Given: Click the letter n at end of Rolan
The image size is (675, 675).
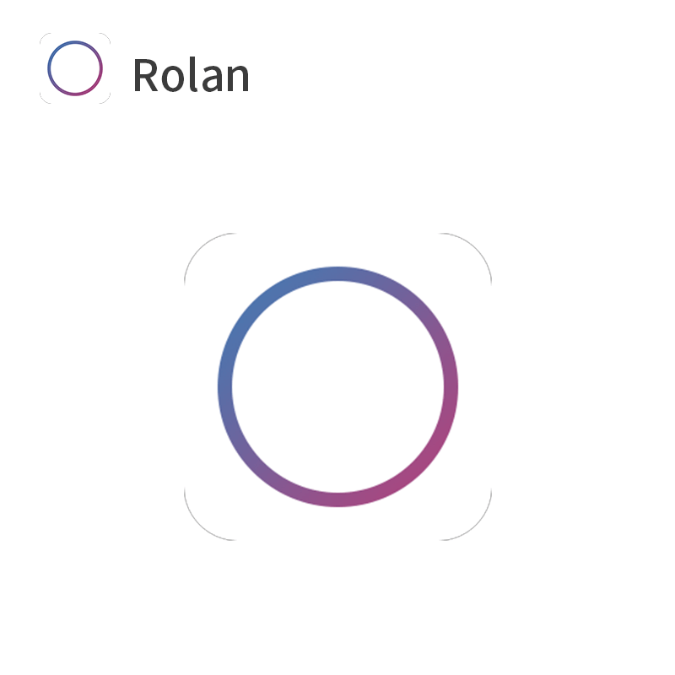Looking at the screenshot, I should 237,78.
